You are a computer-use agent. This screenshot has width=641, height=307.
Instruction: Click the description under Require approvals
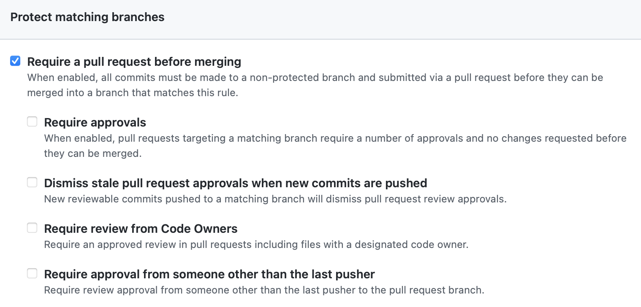coord(335,138)
